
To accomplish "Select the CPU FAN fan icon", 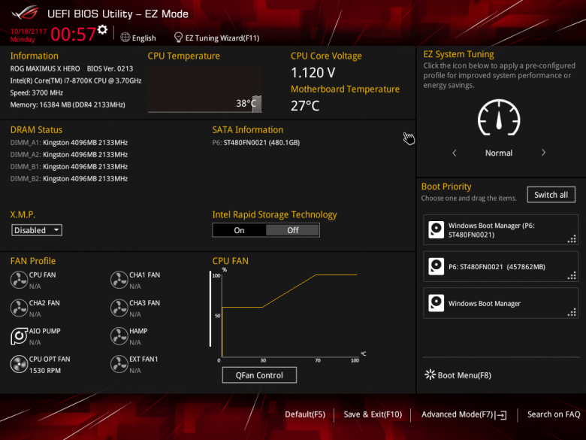I will pyautogui.click(x=19, y=280).
